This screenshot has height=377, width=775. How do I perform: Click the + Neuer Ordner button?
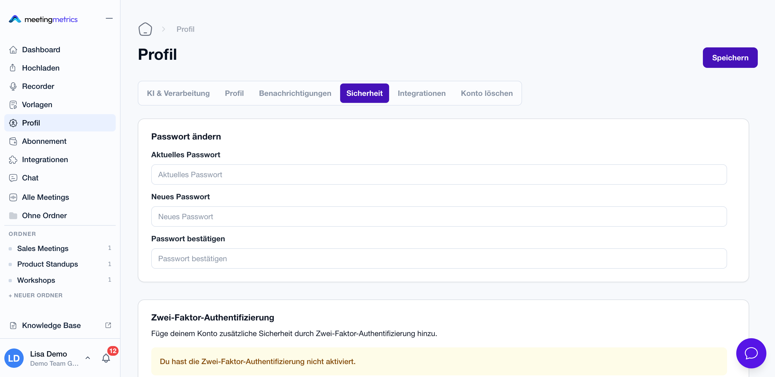click(36, 295)
